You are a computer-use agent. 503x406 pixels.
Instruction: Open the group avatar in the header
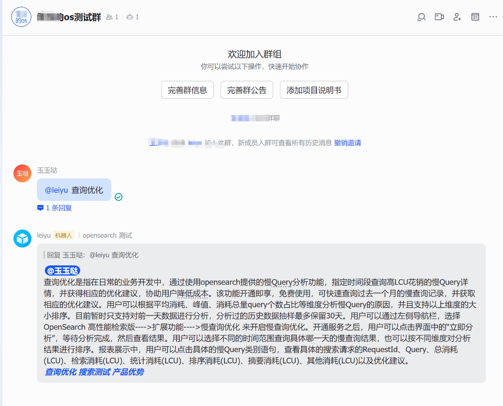[21, 17]
